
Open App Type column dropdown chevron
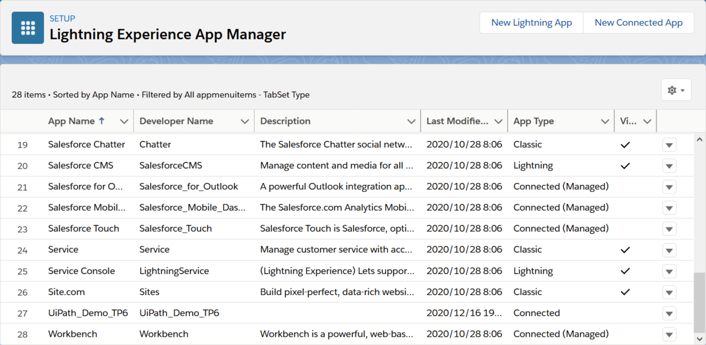605,121
